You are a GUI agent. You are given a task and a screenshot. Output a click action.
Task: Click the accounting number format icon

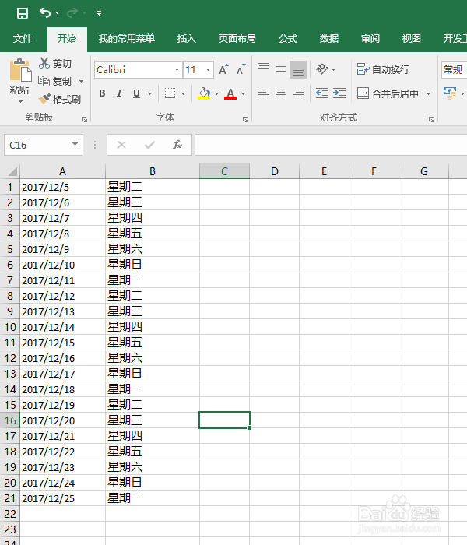click(x=450, y=93)
